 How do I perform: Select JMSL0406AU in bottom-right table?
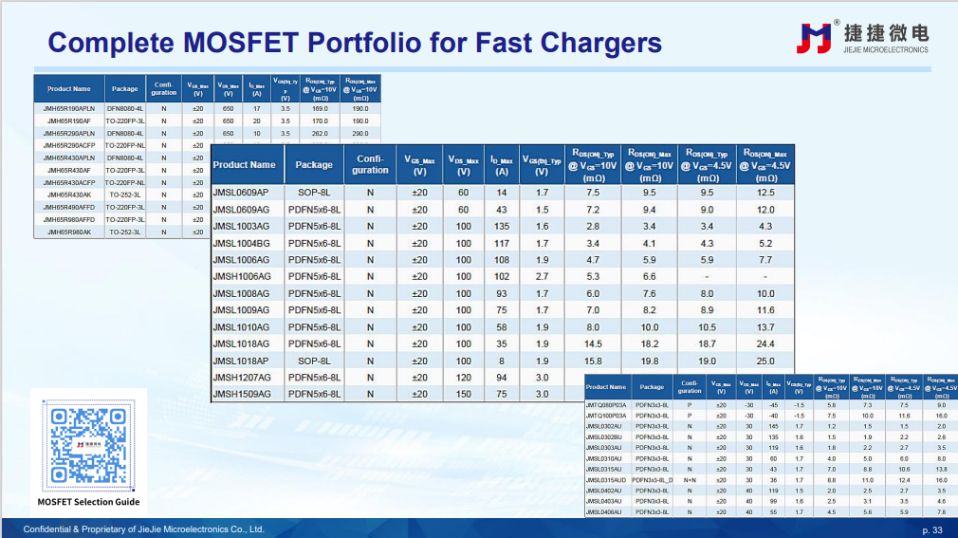click(x=603, y=512)
